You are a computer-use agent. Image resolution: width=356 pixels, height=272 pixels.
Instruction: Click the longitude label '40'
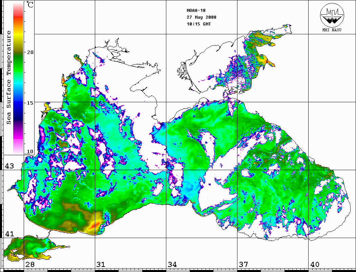point(314,264)
